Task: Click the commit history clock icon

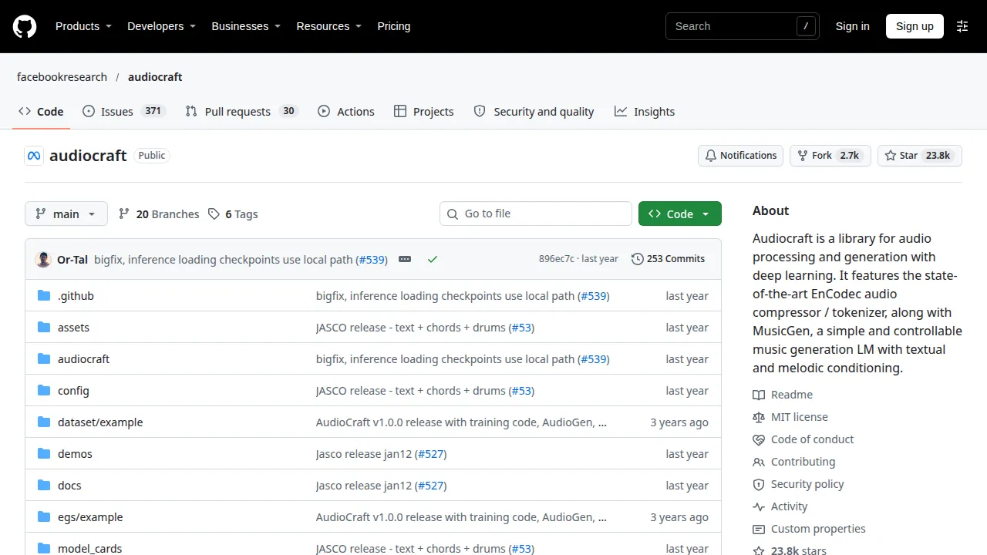Action: pyautogui.click(x=638, y=259)
